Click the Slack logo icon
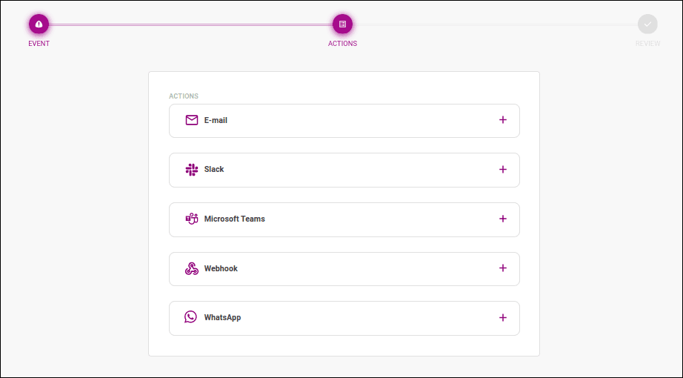 tap(192, 170)
